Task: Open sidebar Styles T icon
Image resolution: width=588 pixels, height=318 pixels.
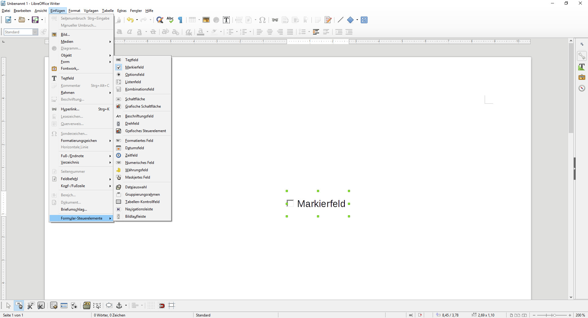Action: click(x=582, y=67)
